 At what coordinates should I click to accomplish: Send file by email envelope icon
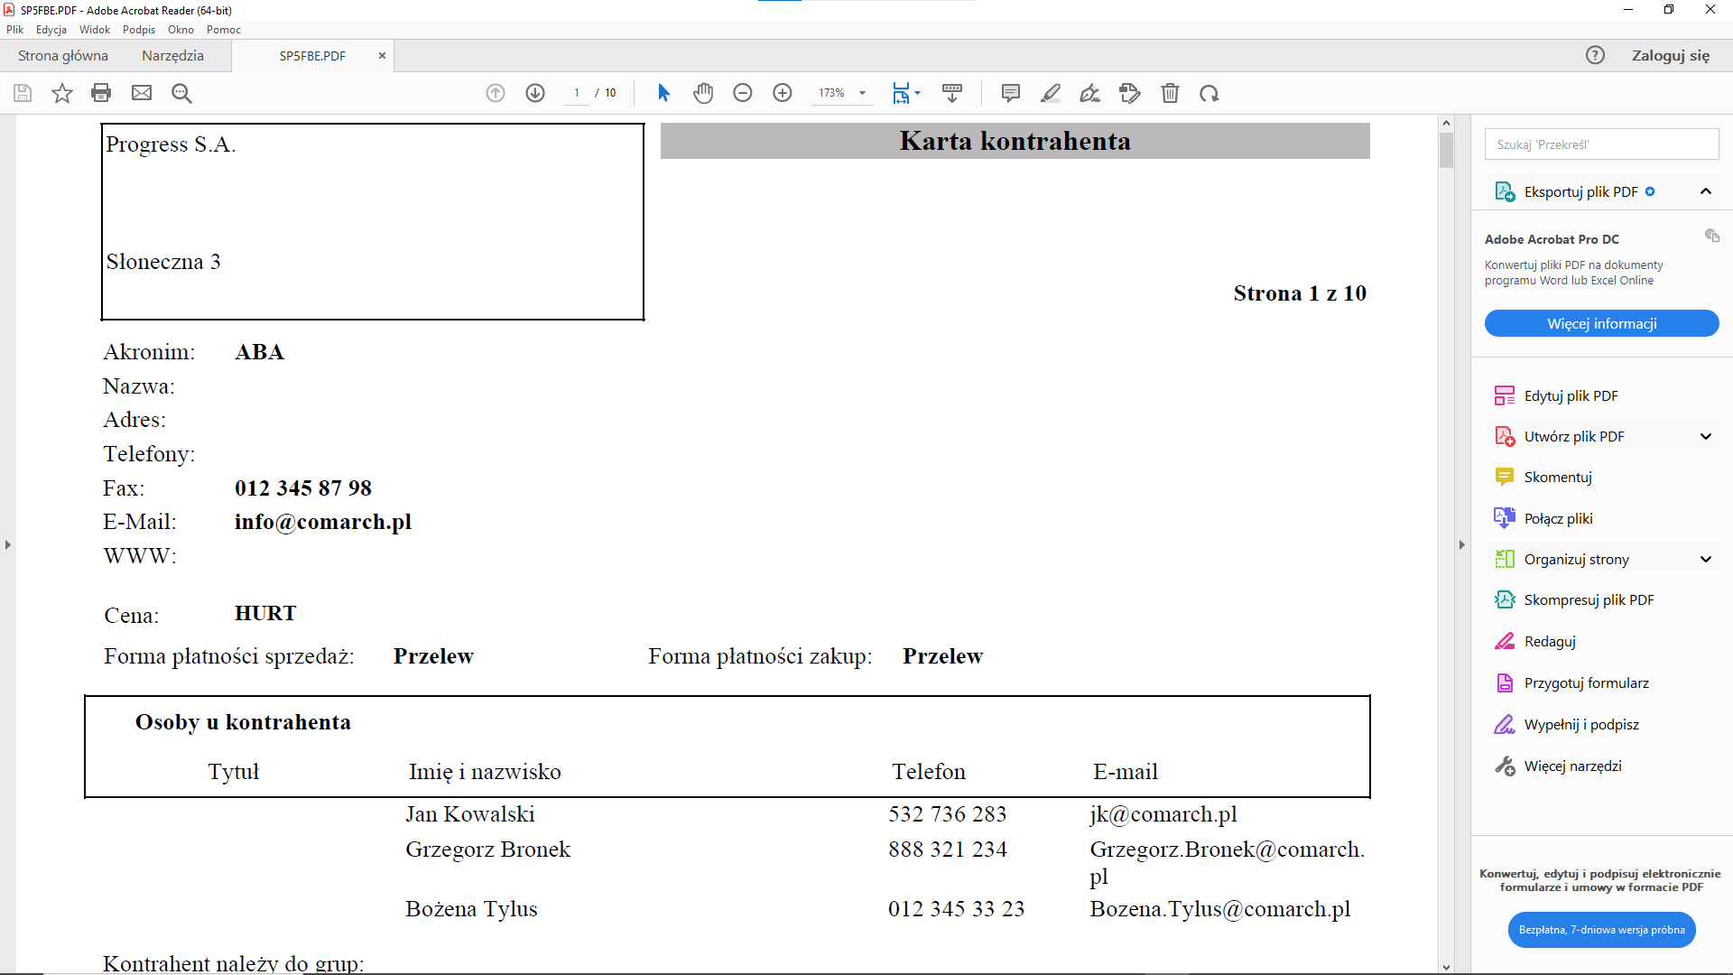tap(142, 93)
